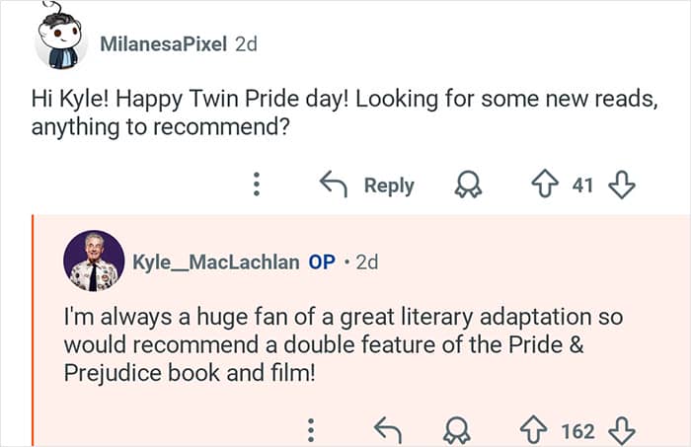691x447 pixels.
Task: Upvote Kyle__MacLachlan's reply
Action: 535,431
